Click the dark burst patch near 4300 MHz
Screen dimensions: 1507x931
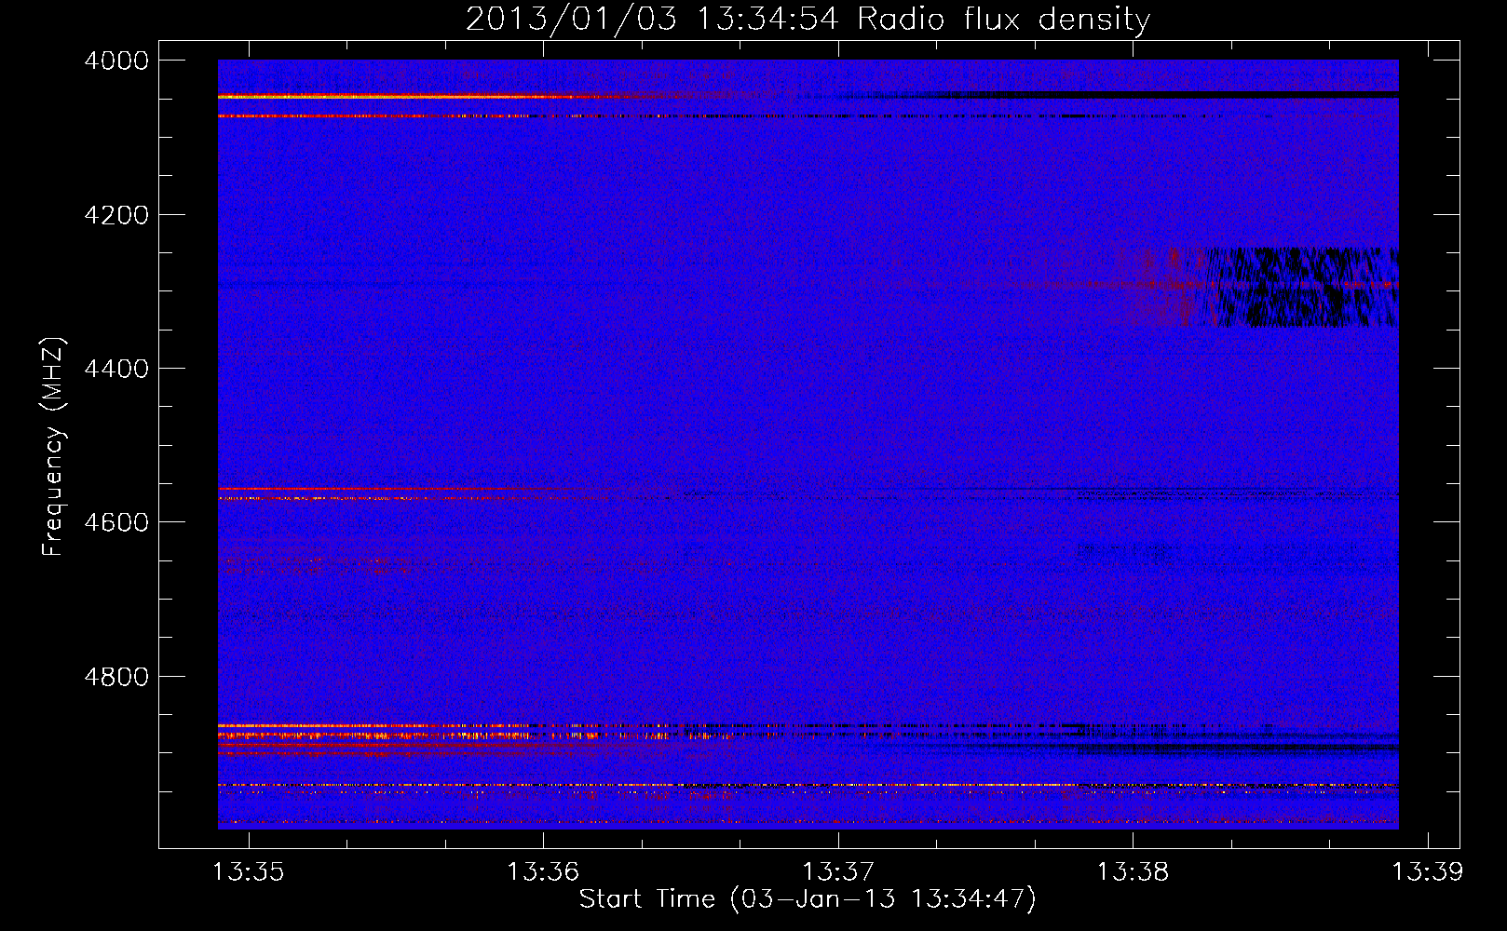coord(1303,287)
